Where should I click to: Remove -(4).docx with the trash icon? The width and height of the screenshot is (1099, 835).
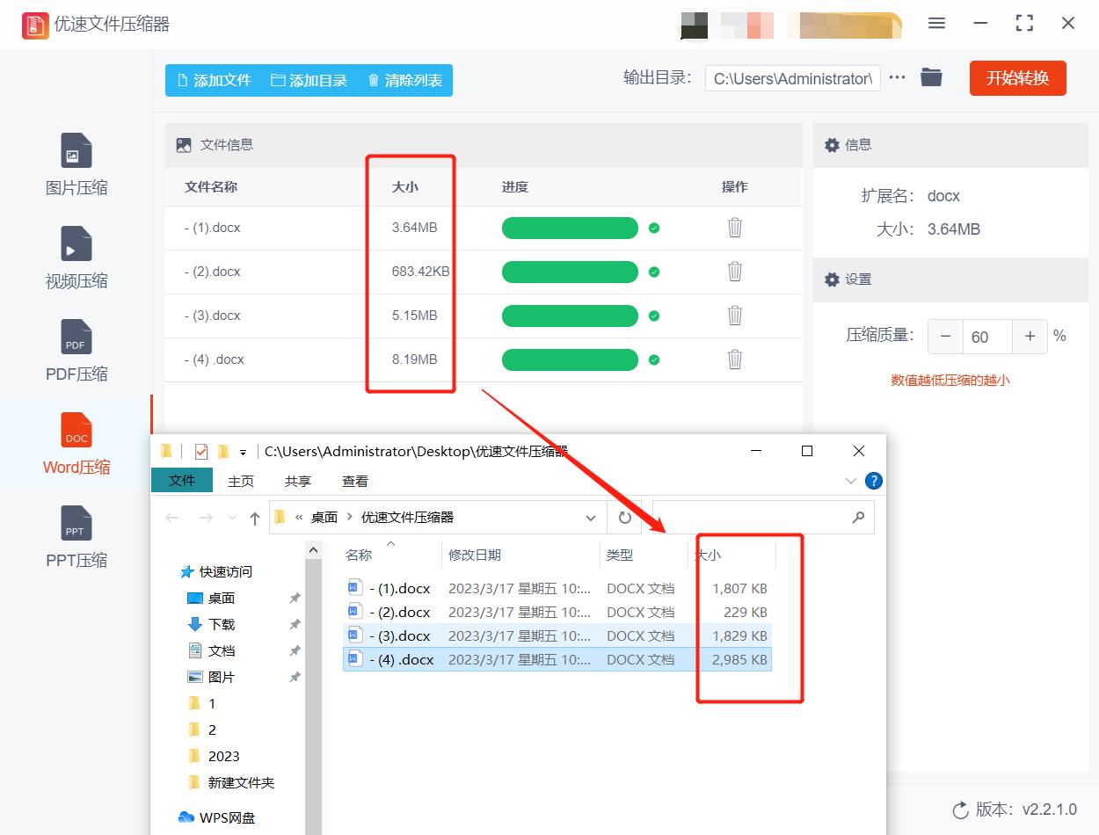[734, 359]
